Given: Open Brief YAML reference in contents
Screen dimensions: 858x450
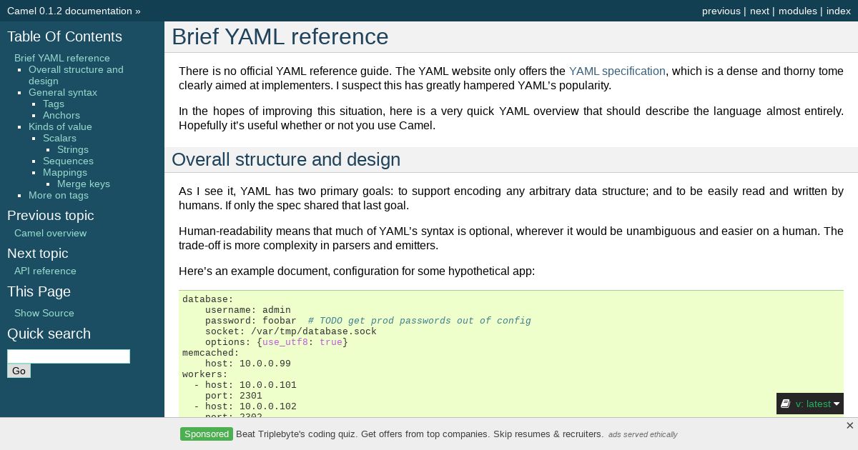Looking at the screenshot, I should pyautogui.click(x=62, y=58).
